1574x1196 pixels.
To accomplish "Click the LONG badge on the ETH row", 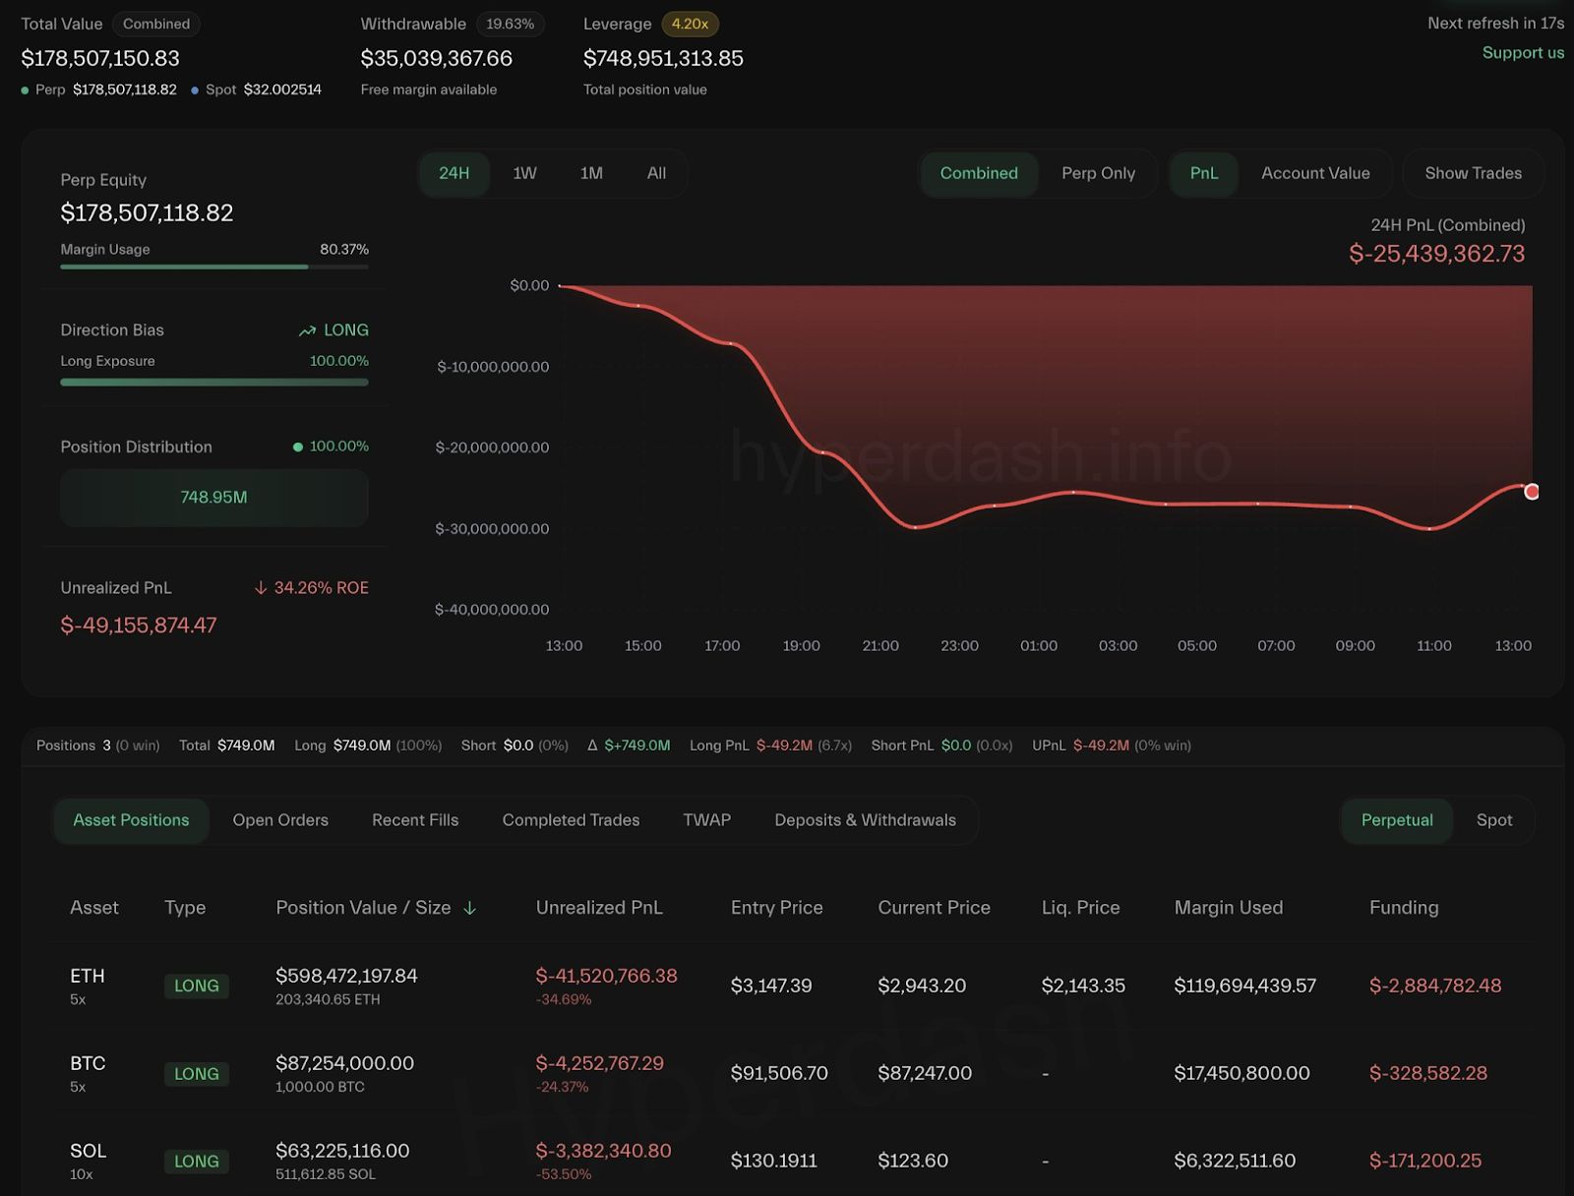I will pyautogui.click(x=196, y=986).
